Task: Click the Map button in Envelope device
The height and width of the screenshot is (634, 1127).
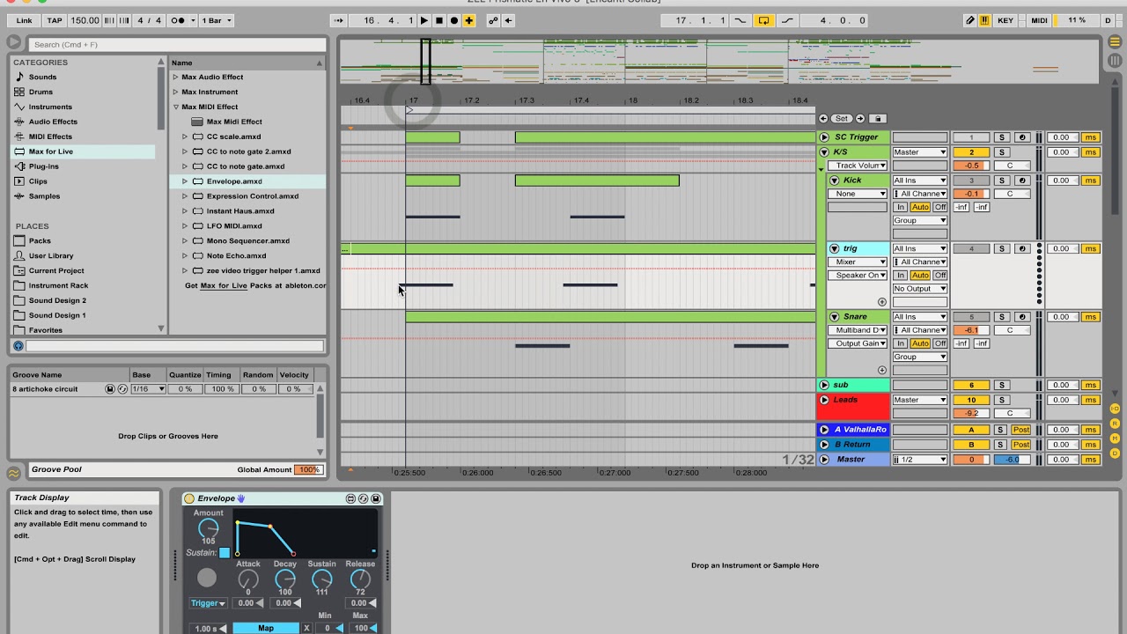Action: (x=266, y=628)
